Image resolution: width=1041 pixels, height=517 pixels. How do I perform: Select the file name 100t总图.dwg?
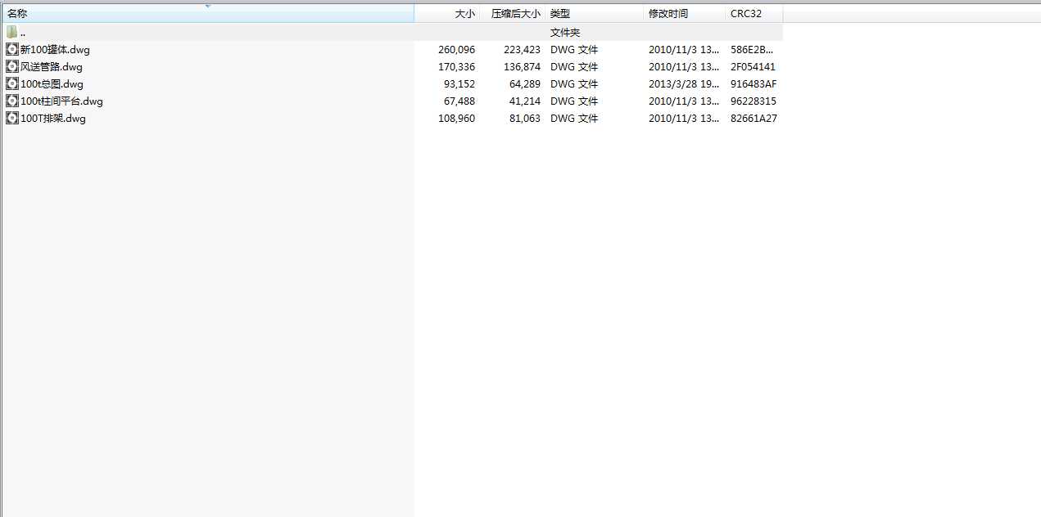click(x=52, y=84)
